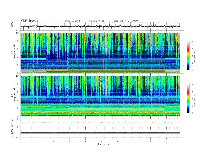
Task: Click the thick ch.4 voltage trace
Action: coord(100,133)
